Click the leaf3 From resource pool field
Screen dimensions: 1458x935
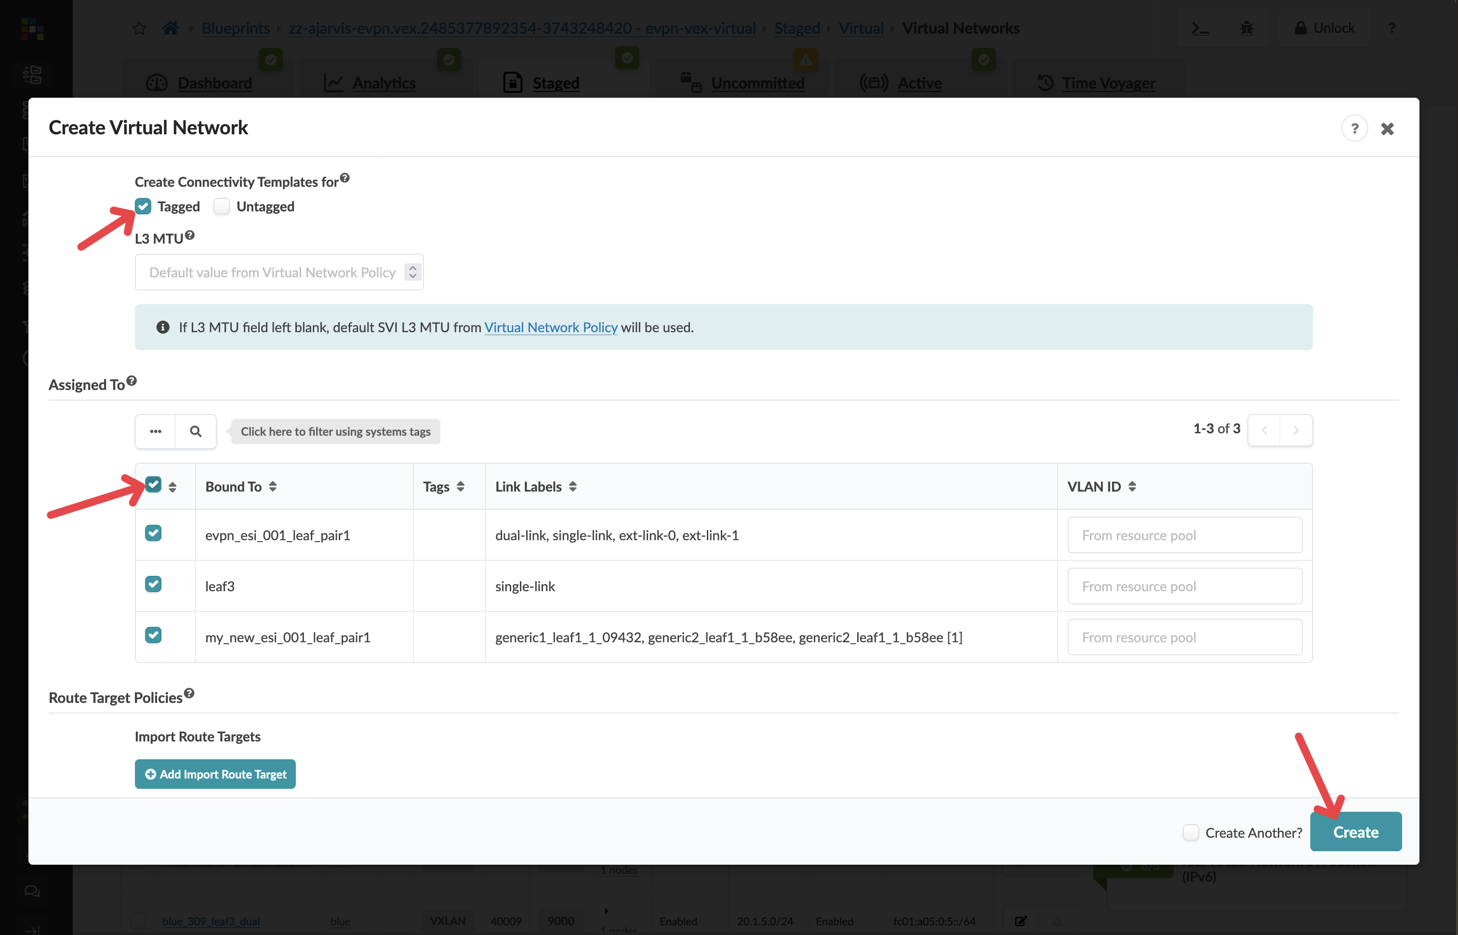point(1184,585)
